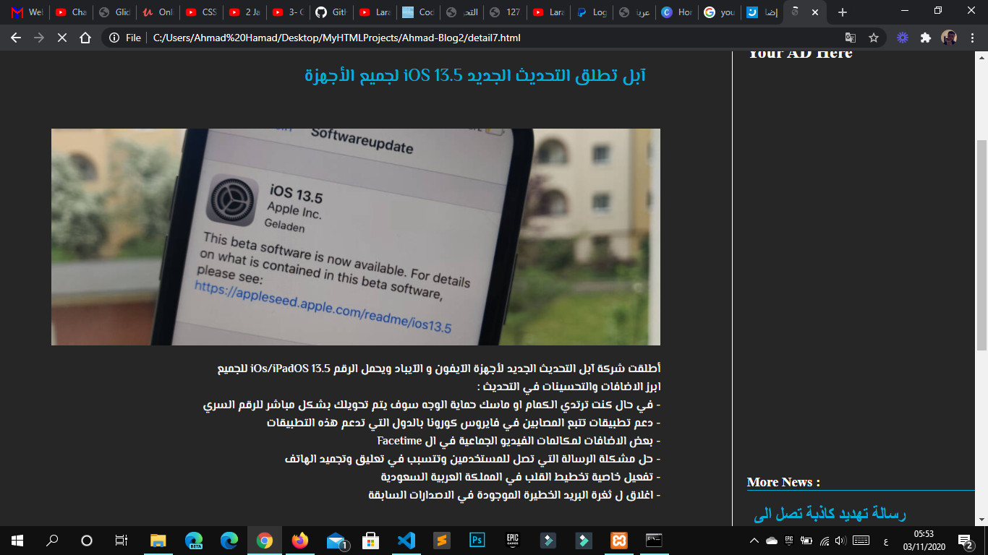
Task: Switch to the 'Hor' tab
Action: point(678,12)
